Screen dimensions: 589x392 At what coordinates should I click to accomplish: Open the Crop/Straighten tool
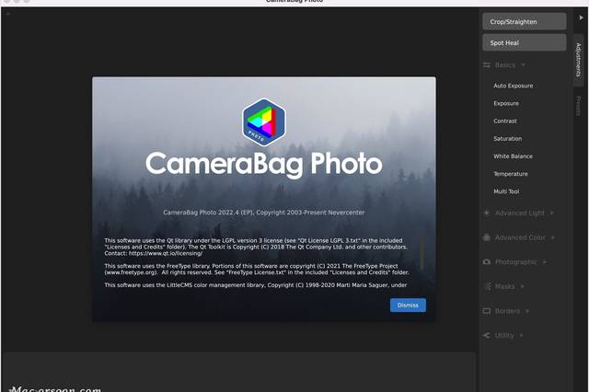coord(524,21)
